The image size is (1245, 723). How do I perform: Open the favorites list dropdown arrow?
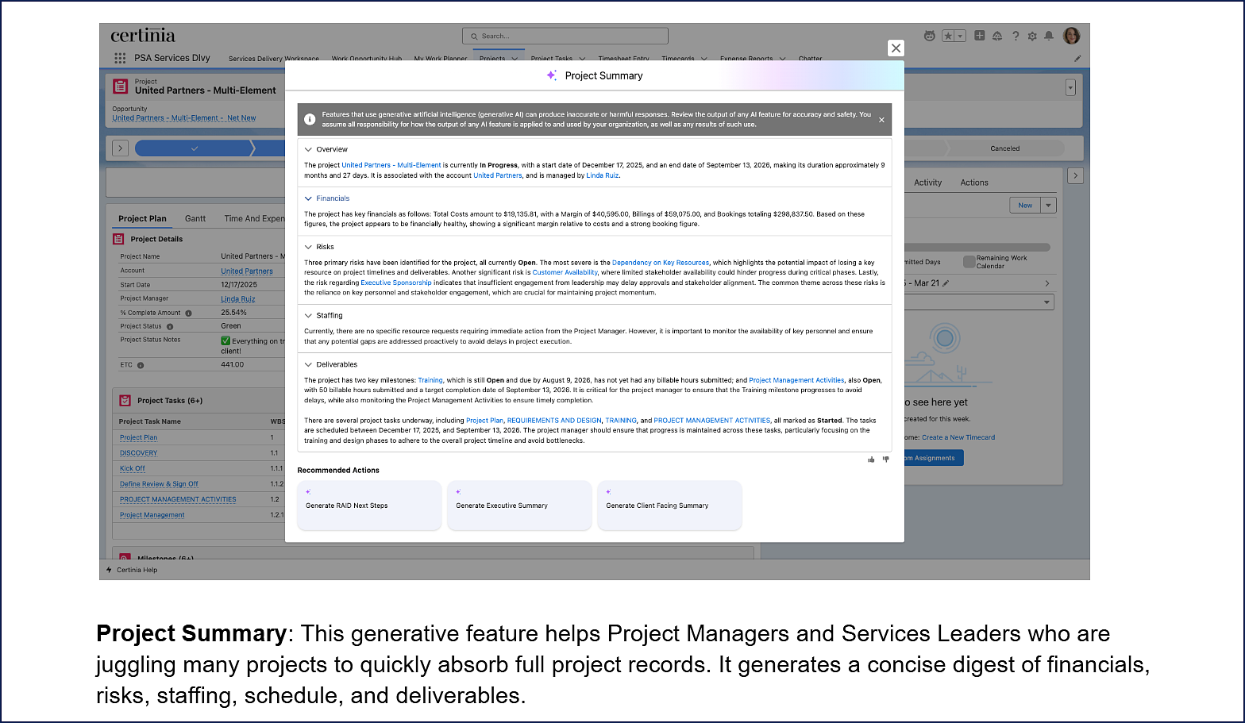pos(960,36)
